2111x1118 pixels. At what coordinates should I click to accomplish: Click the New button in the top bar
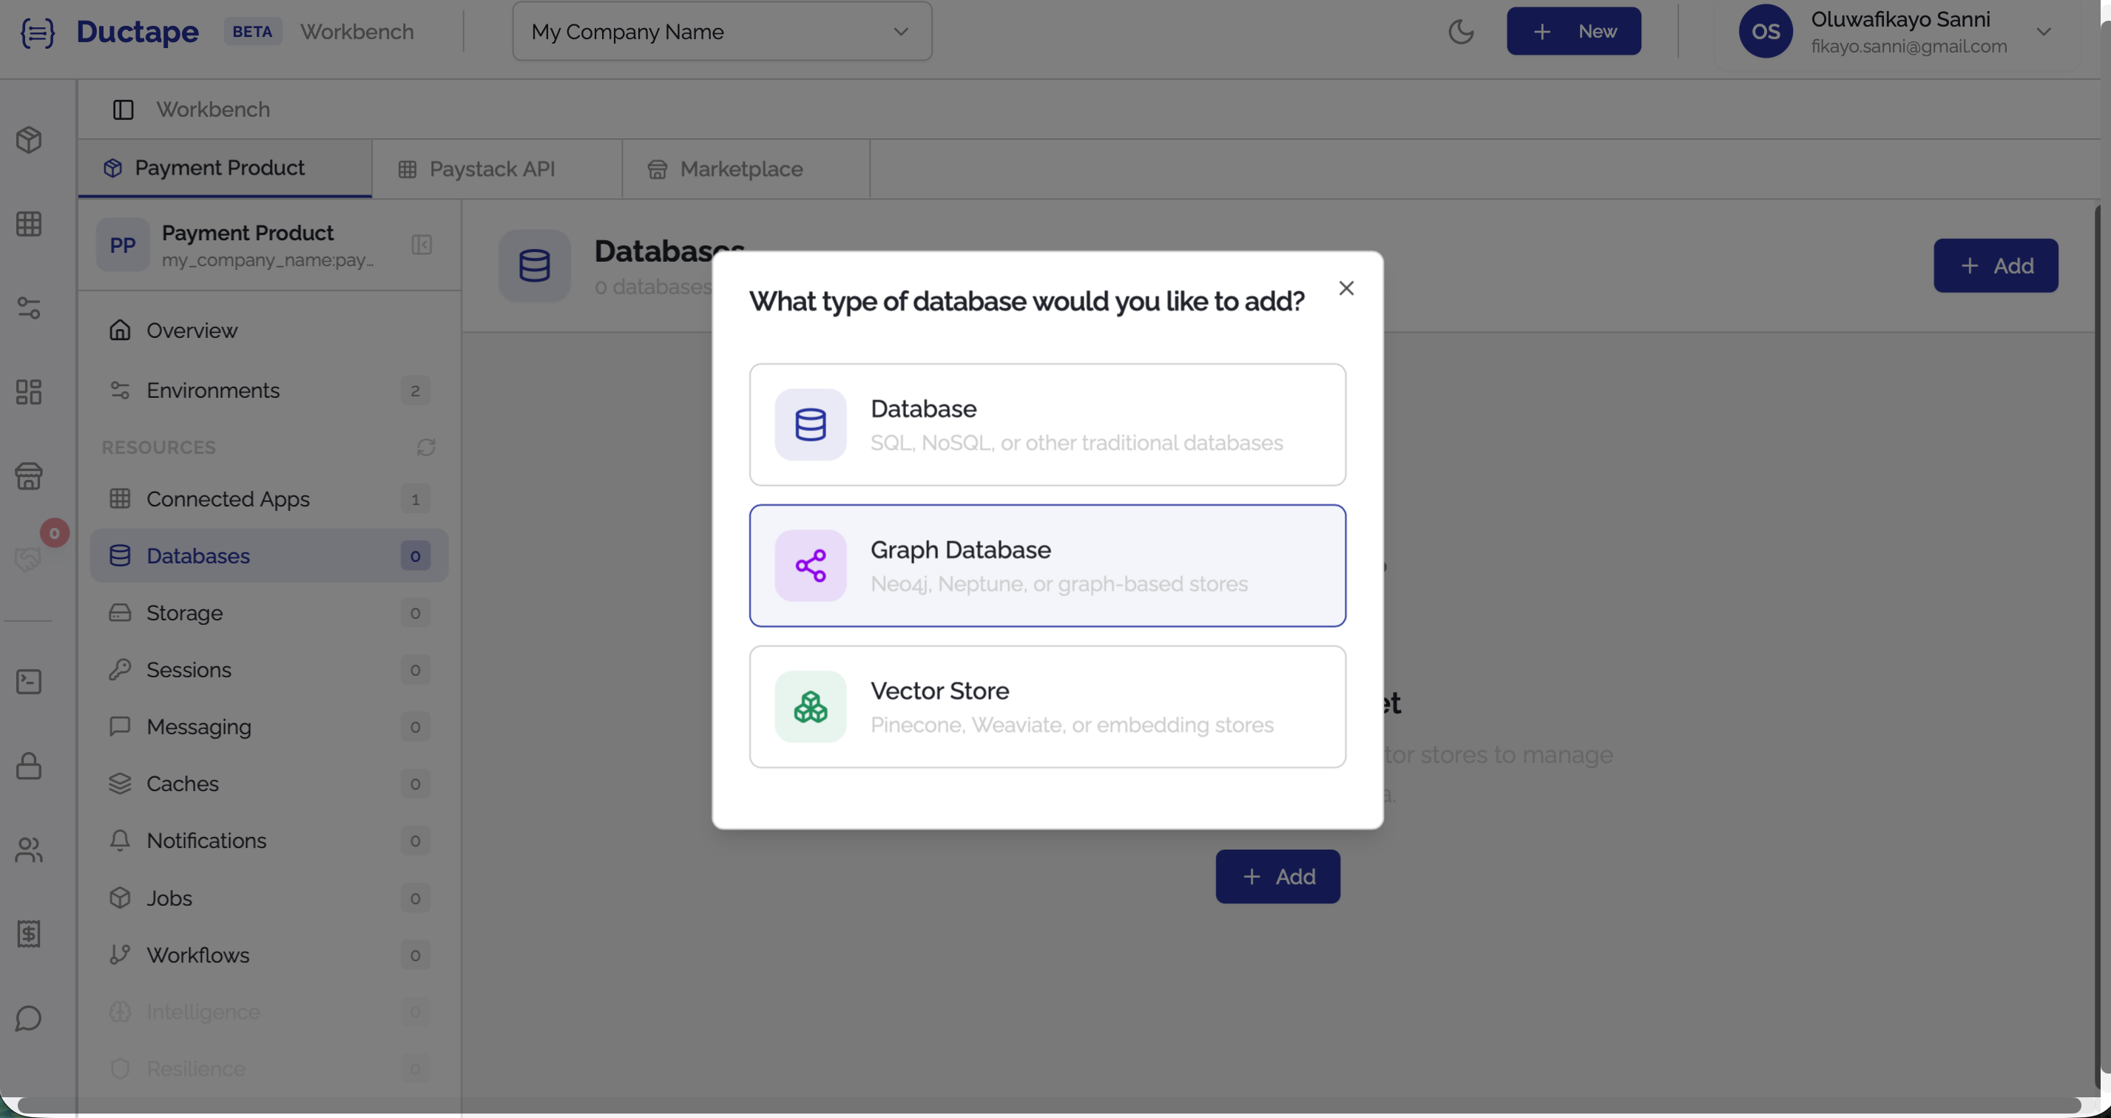point(1573,31)
